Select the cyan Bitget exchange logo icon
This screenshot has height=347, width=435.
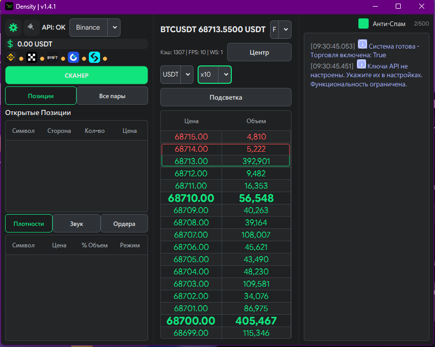[x=94, y=57]
